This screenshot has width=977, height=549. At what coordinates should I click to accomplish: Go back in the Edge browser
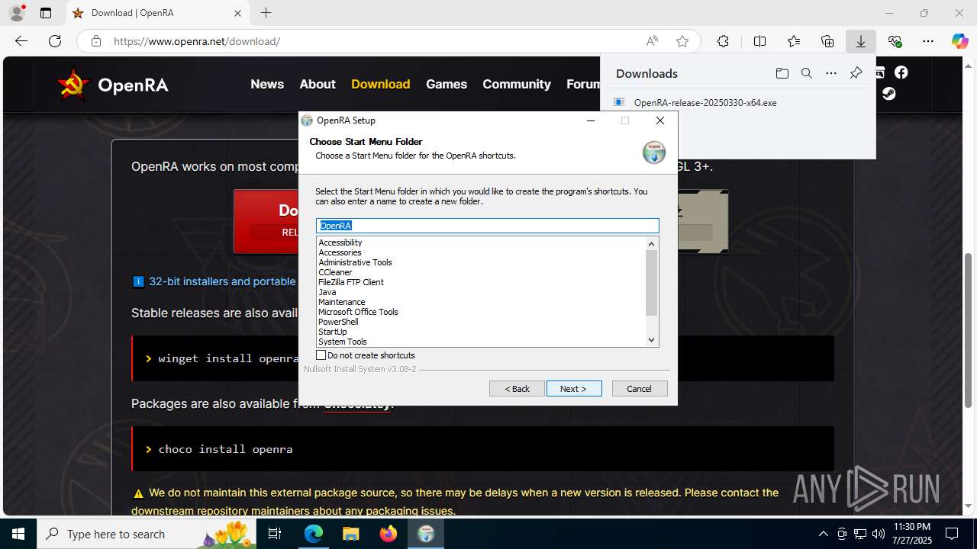point(21,41)
